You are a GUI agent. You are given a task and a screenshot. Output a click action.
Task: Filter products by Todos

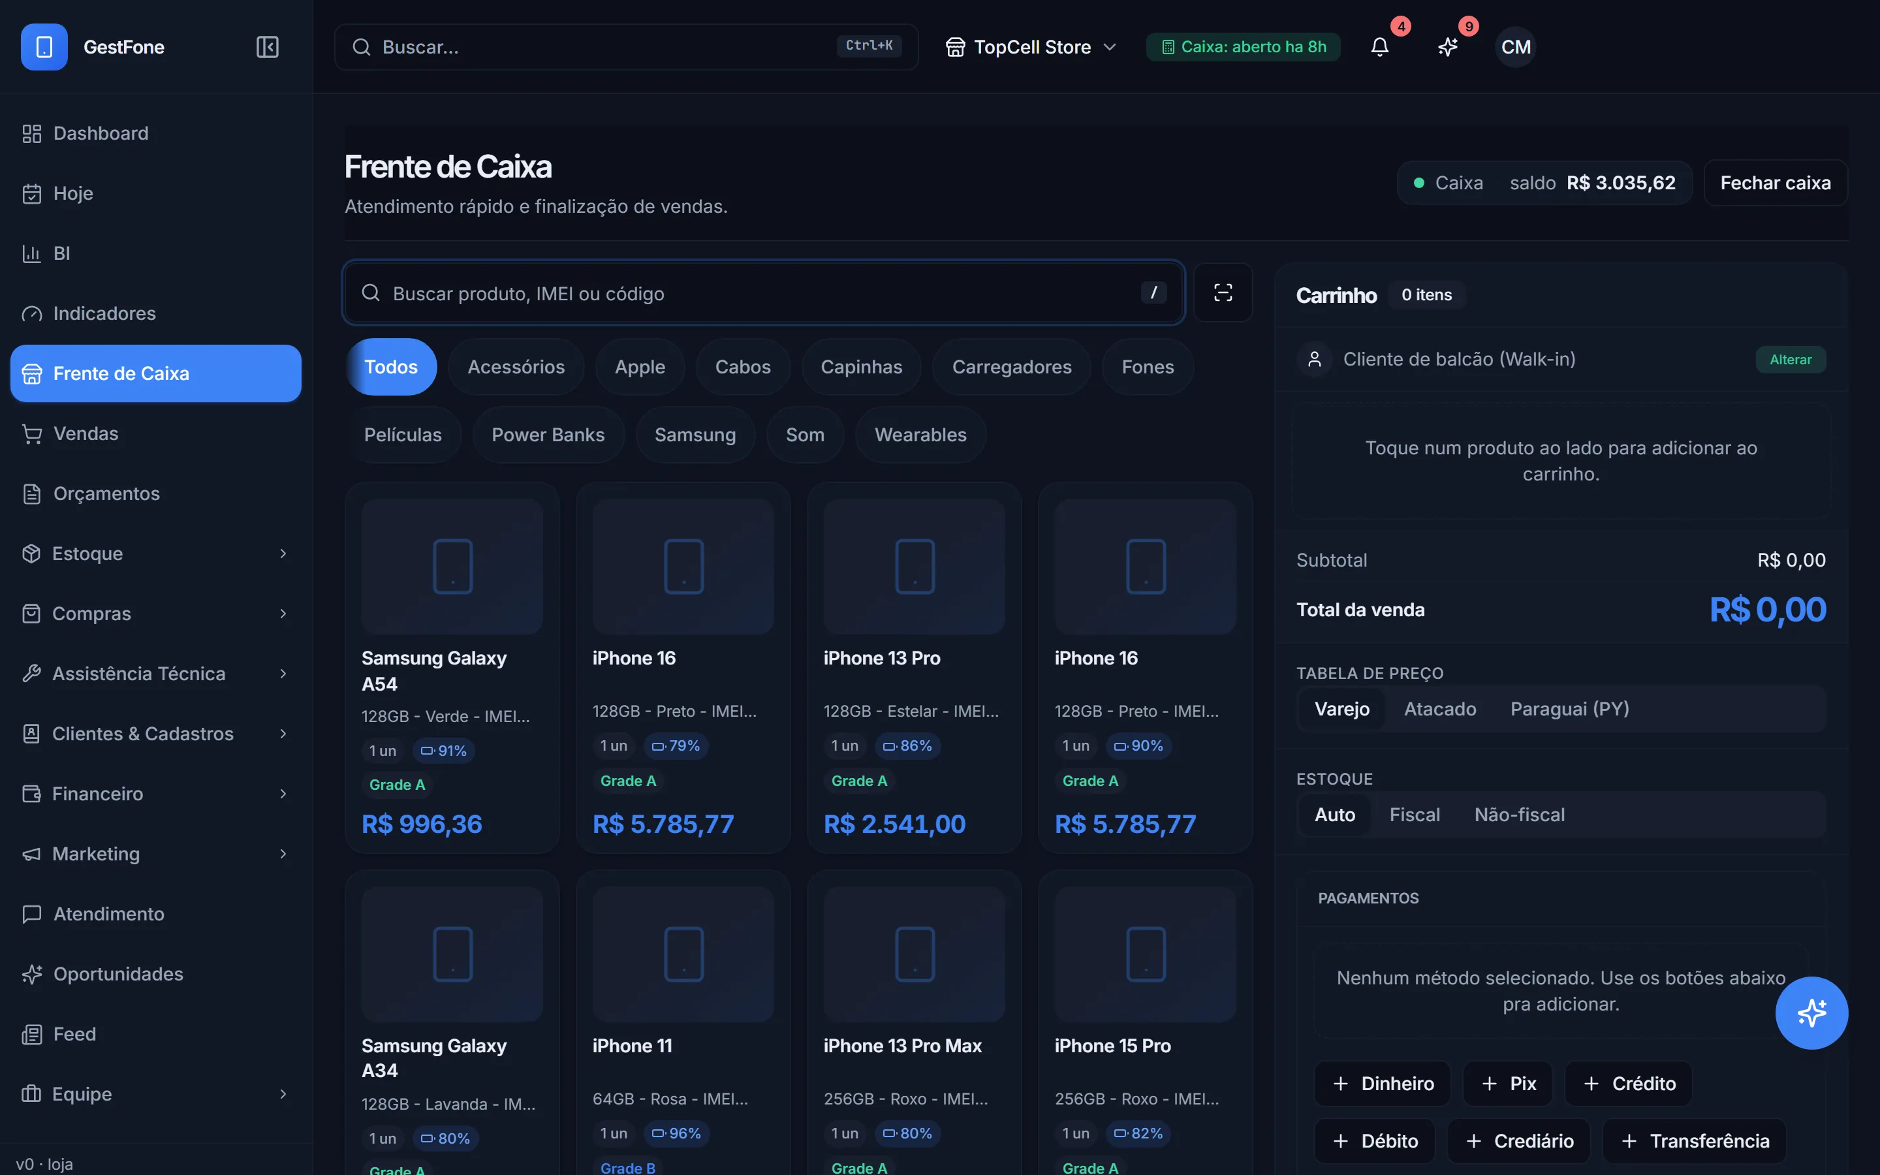pyautogui.click(x=391, y=367)
